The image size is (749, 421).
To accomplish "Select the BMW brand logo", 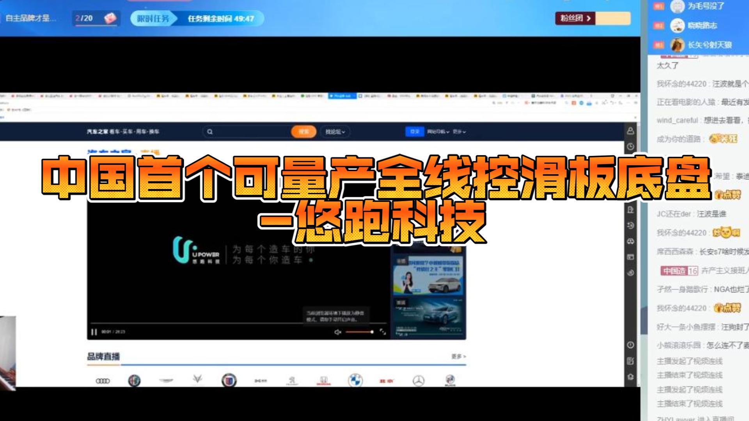I will coord(355,380).
